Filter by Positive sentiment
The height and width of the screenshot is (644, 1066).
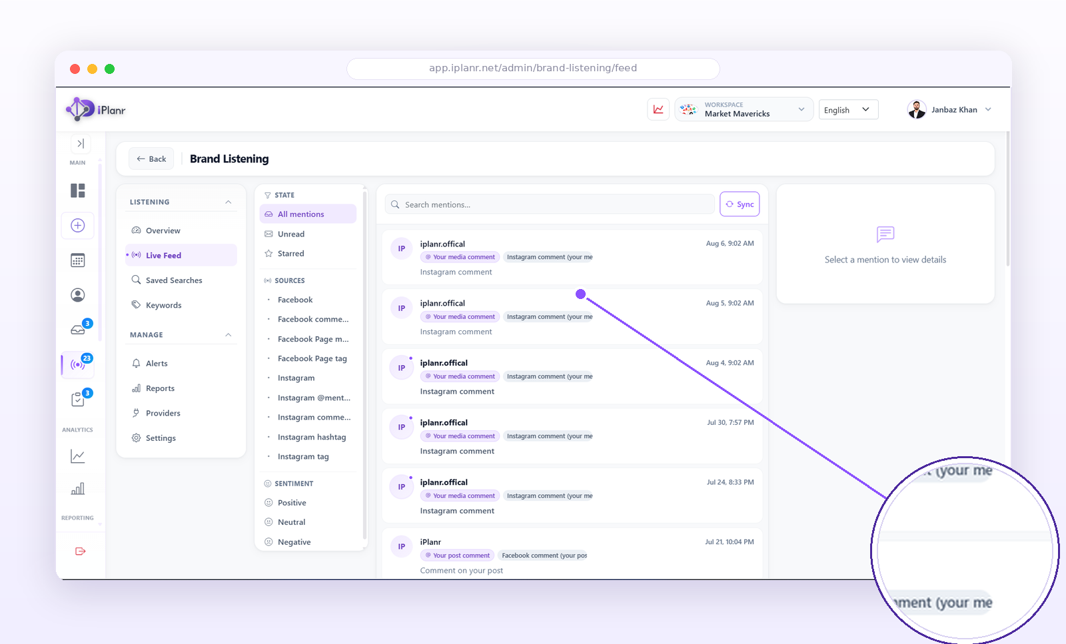click(x=308, y=503)
